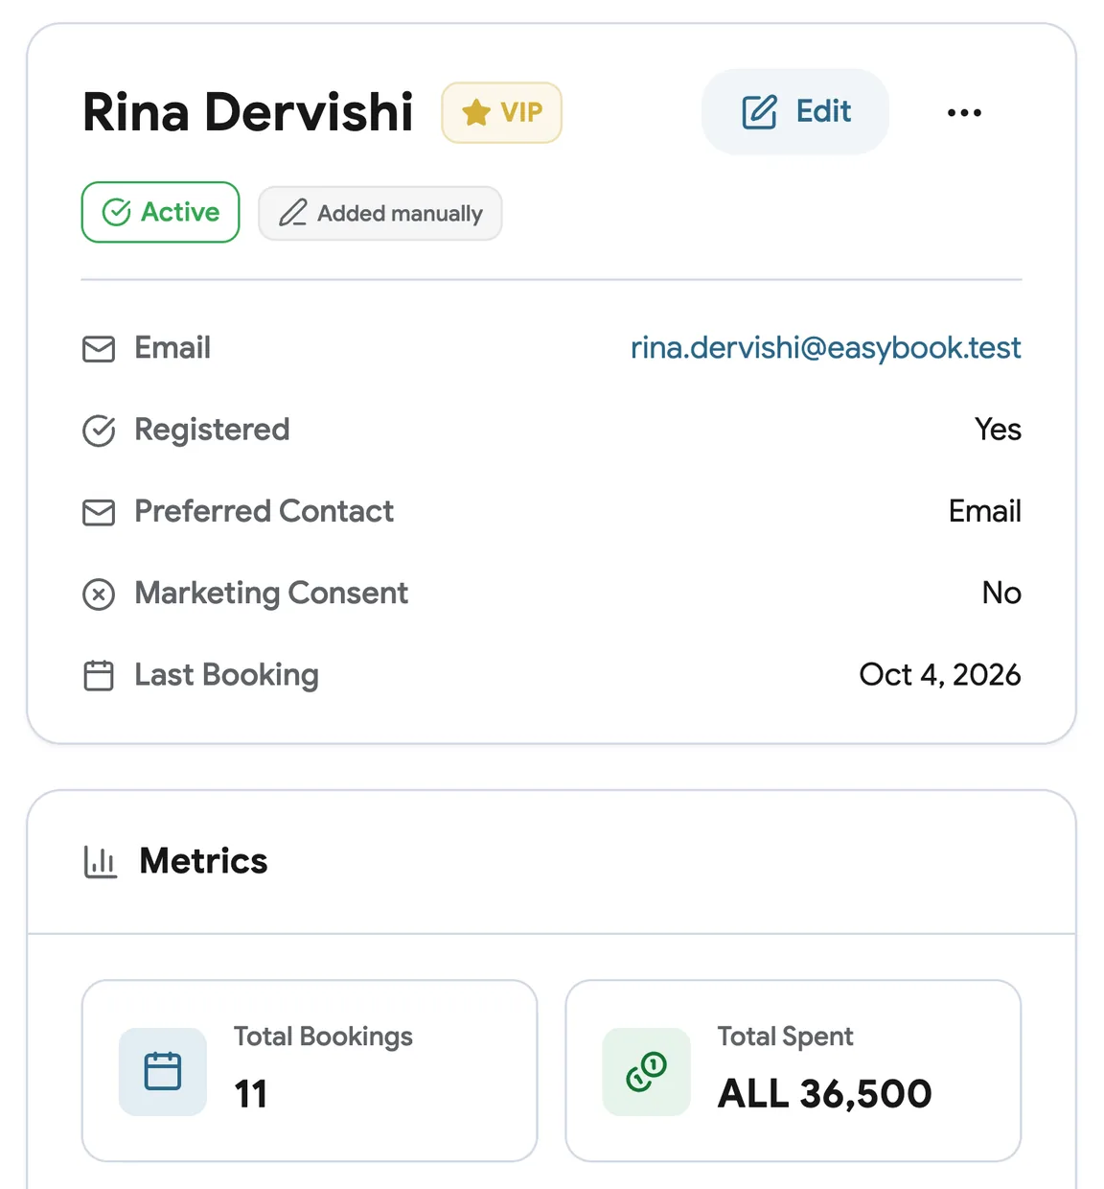Click the envelope icon beside Preferred Contact
The image size is (1104, 1189).
pos(99,512)
